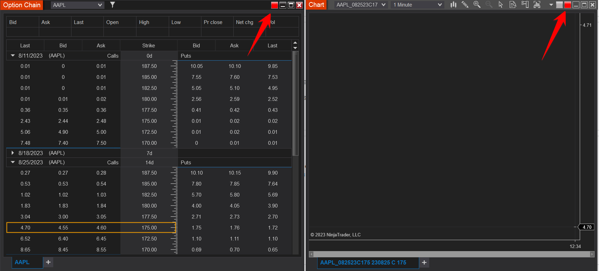
Task: Click the calls-side Last column header
Action: (25, 46)
